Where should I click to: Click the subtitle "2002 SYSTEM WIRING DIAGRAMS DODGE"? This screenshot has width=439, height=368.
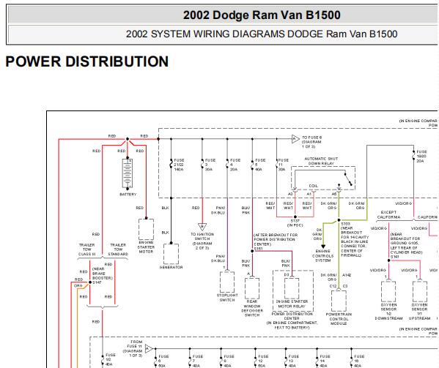point(224,34)
